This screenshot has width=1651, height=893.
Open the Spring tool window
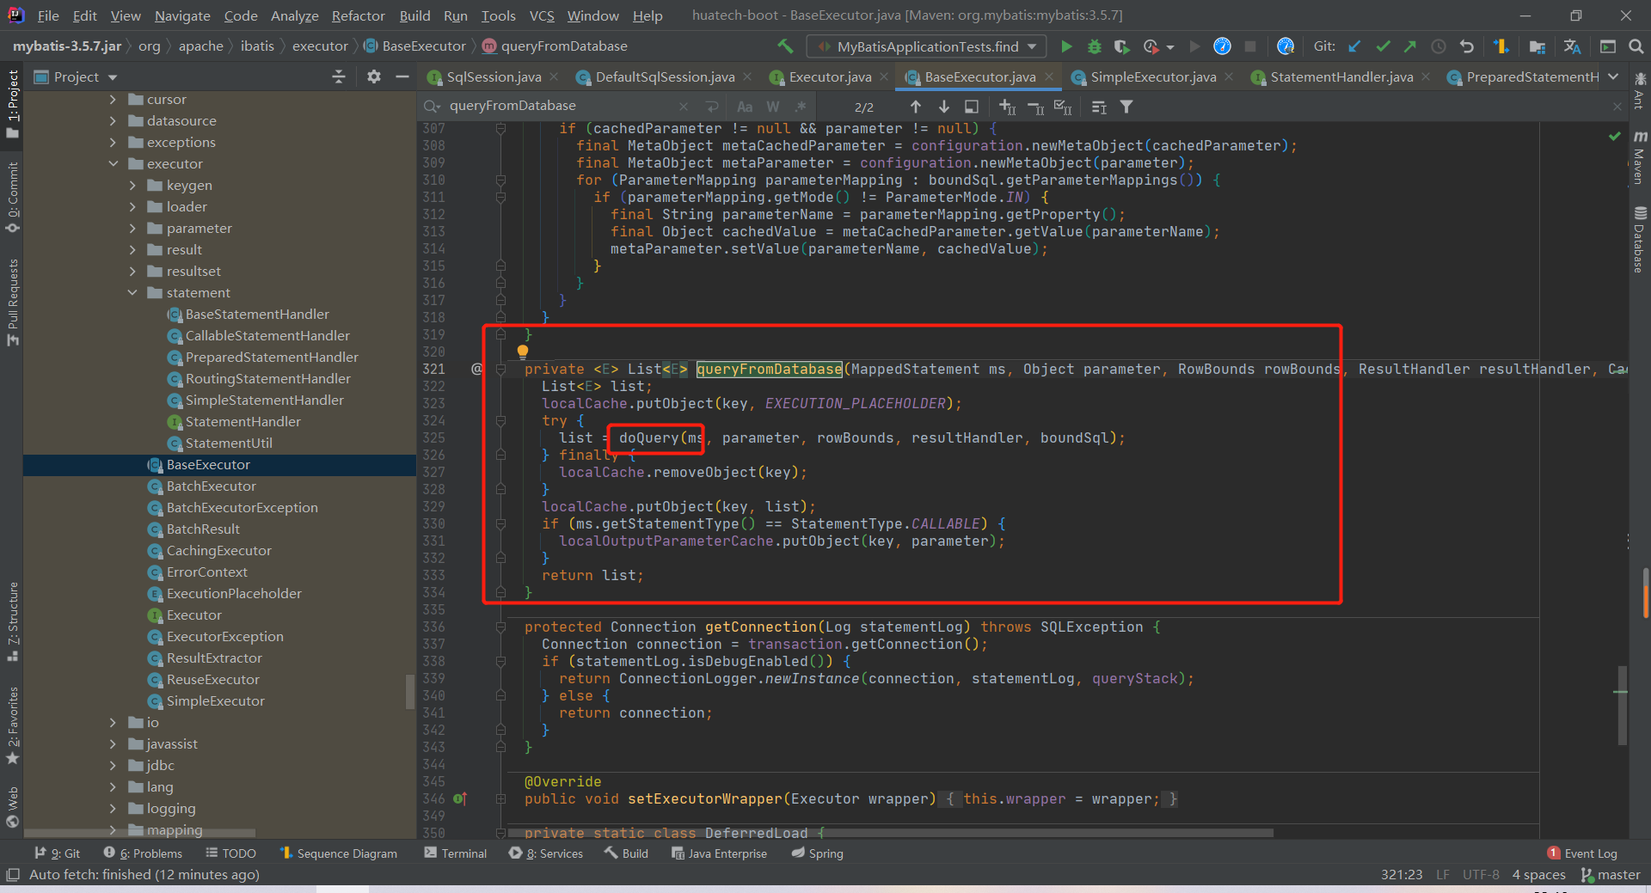[818, 853]
